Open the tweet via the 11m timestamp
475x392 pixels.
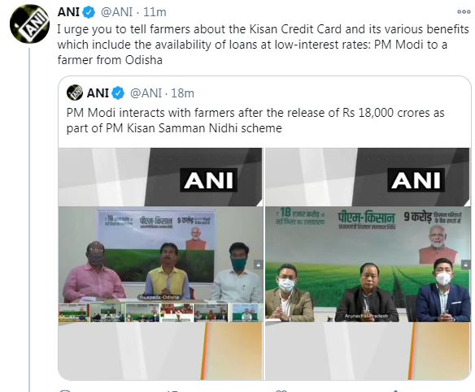155,12
